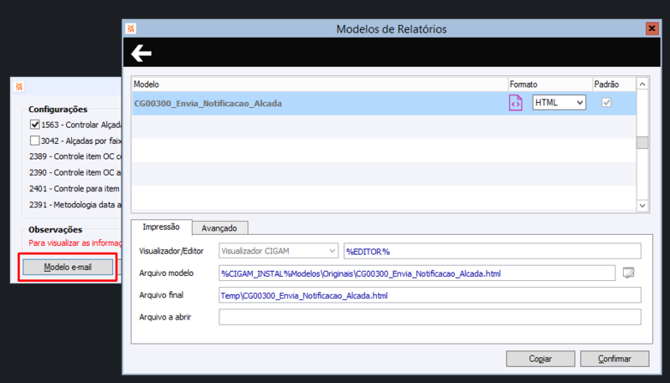This screenshot has height=383, width=670.
Task: Click the Padrão column header
Action: point(614,84)
